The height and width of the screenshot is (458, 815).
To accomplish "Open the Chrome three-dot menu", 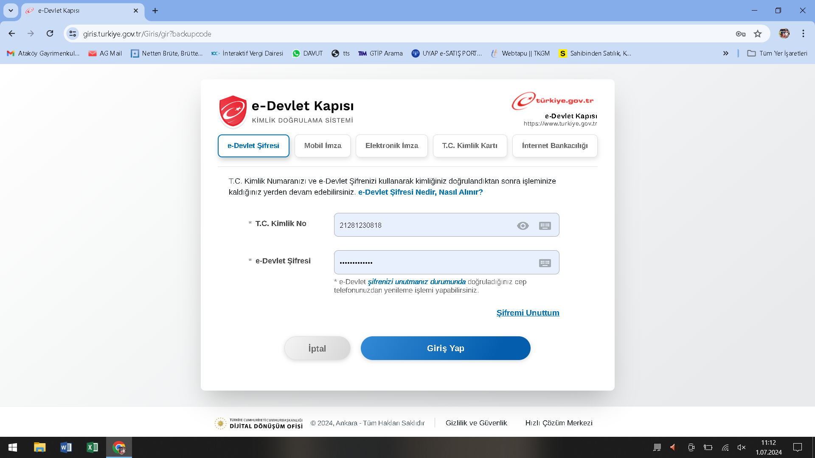I will click(803, 34).
